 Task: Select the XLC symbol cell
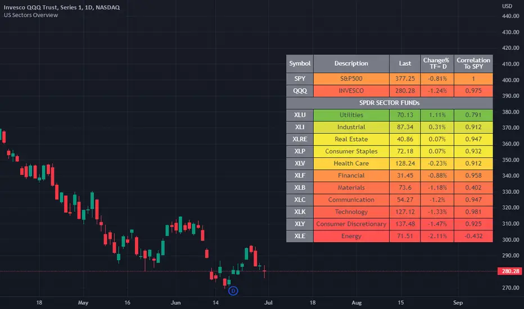tap(300, 200)
